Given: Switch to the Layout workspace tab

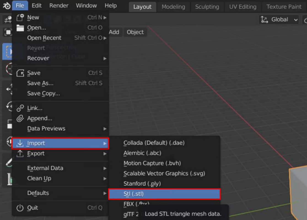Looking at the screenshot, I should pos(142,7).
